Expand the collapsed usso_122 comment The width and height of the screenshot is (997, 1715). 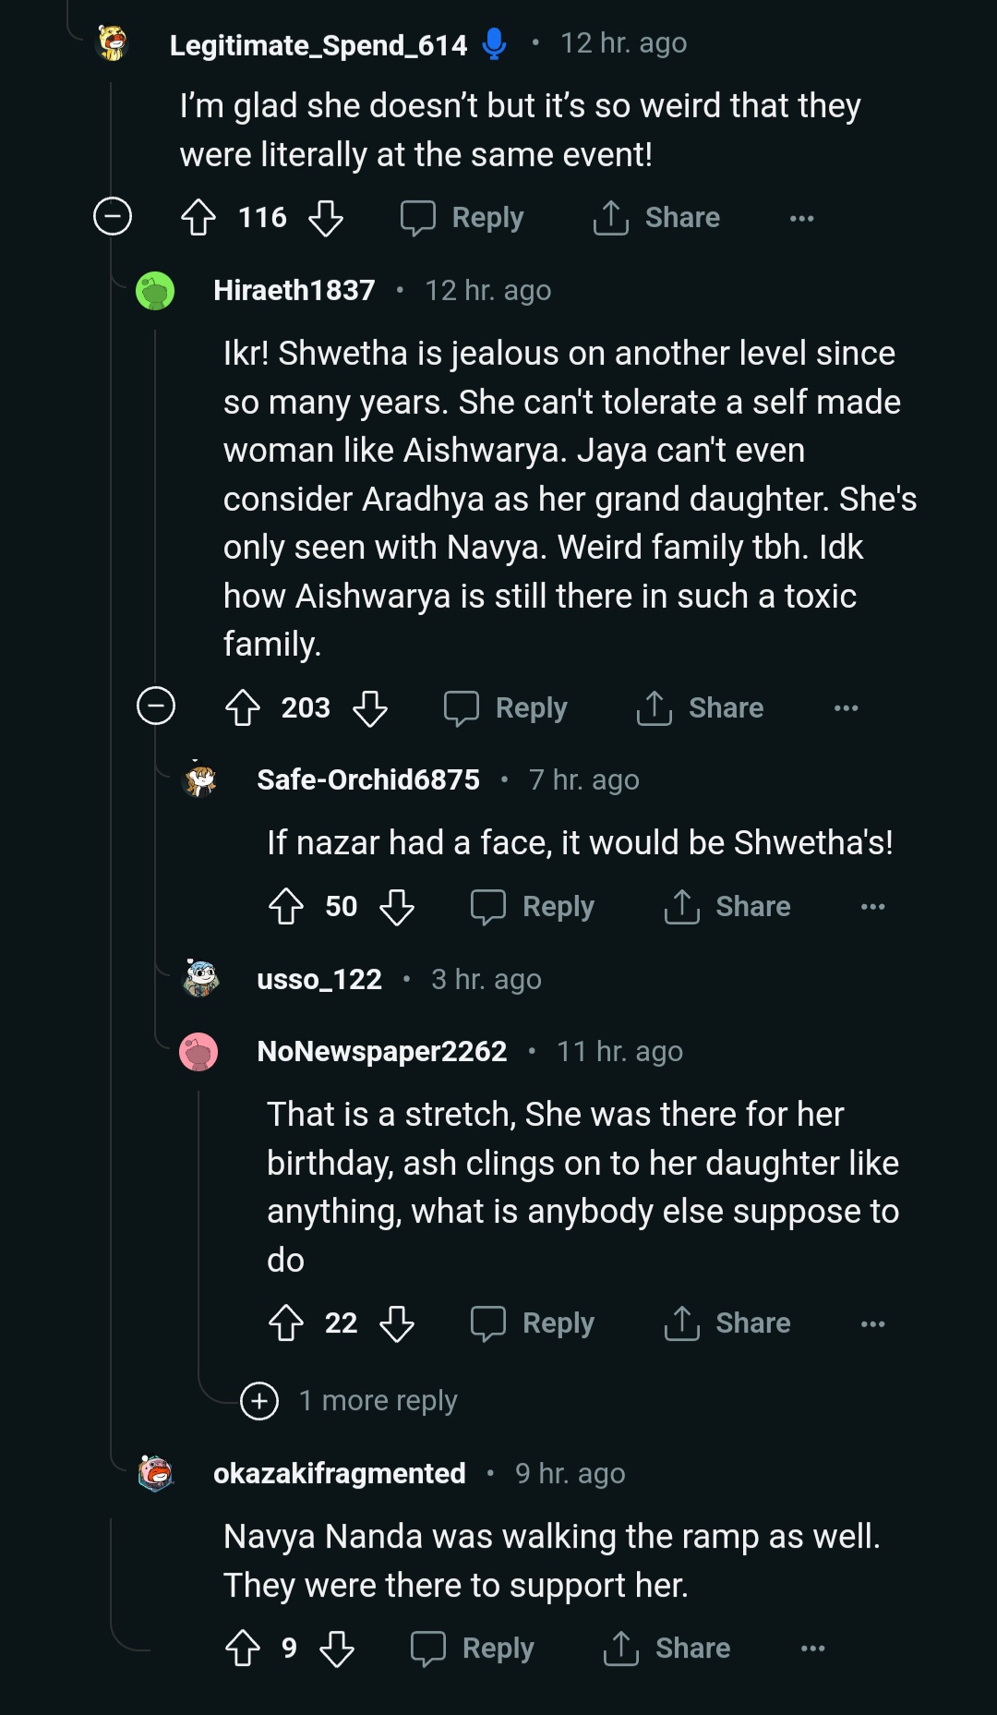point(319,979)
